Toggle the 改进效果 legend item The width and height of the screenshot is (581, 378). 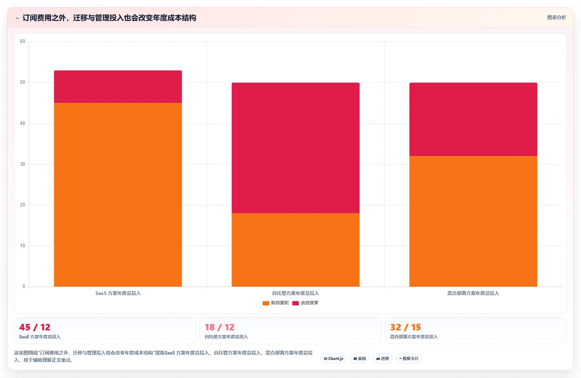pyautogui.click(x=305, y=303)
